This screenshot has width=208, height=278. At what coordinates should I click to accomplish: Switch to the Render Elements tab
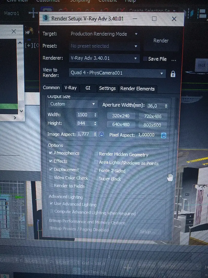pyautogui.click(x=137, y=89)
